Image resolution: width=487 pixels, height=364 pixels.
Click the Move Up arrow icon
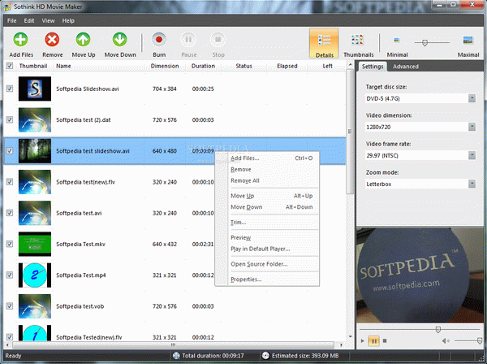(x=84, y=40)
